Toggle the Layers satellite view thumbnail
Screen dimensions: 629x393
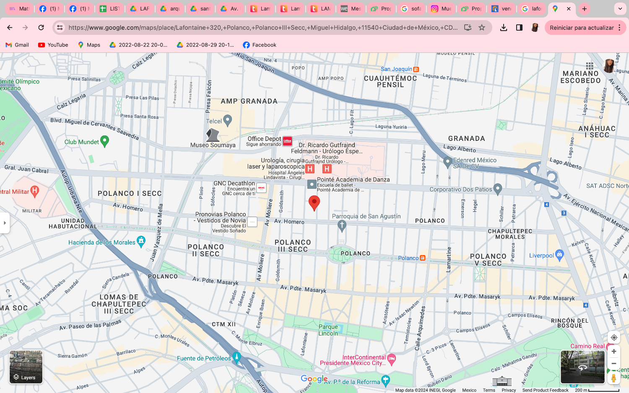click(x=26, y=367)
